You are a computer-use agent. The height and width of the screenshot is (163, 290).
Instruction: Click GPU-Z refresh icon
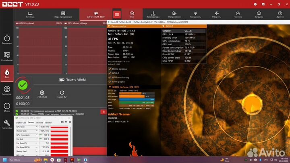point(66,122)
